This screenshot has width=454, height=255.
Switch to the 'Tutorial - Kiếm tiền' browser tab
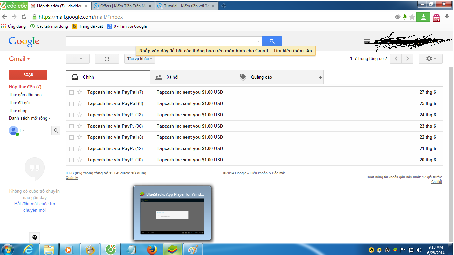(x=186, y=6)
